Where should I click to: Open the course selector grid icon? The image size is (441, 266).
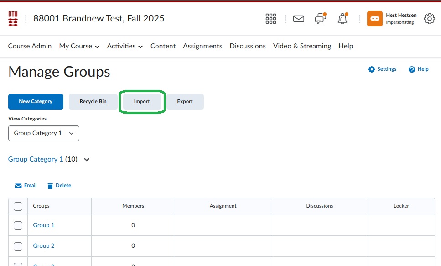click(x=271, y=19)
